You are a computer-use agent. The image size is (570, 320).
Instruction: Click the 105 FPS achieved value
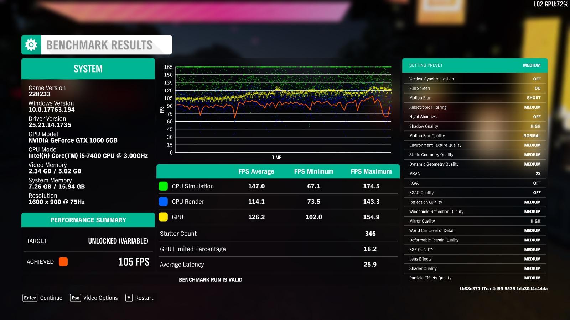(134, 262)
